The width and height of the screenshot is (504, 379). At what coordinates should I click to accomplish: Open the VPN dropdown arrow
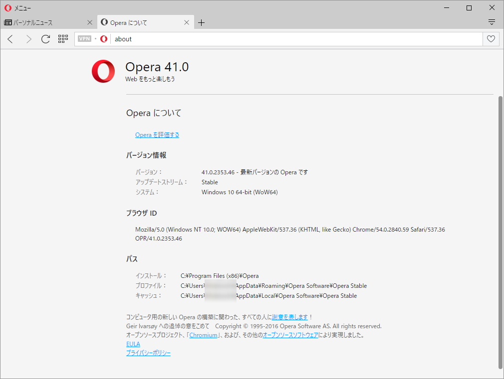(94, 38)
